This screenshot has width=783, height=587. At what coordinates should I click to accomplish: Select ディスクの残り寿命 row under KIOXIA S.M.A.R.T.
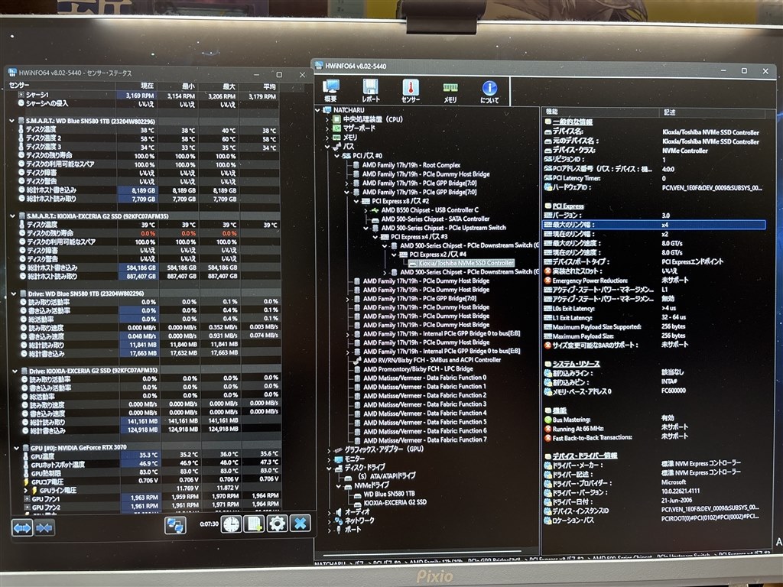(148, 233)
